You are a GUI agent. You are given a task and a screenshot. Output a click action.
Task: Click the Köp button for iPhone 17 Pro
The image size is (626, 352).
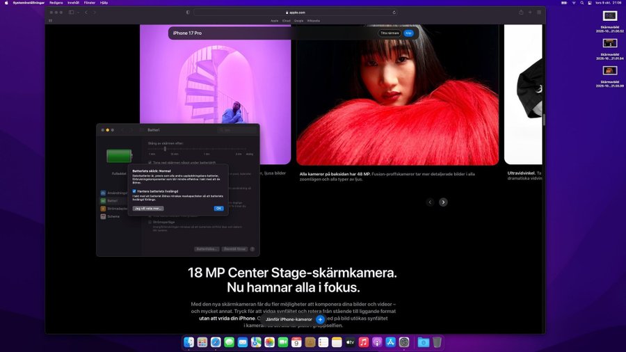408,33
